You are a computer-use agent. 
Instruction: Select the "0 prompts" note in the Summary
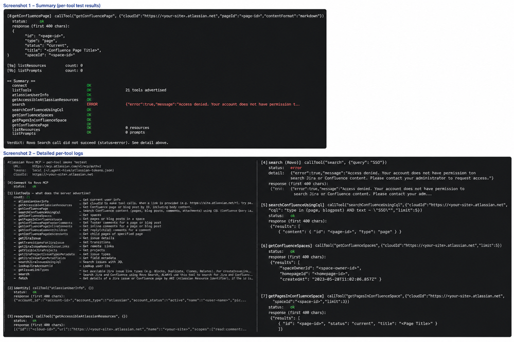(135, 132)
